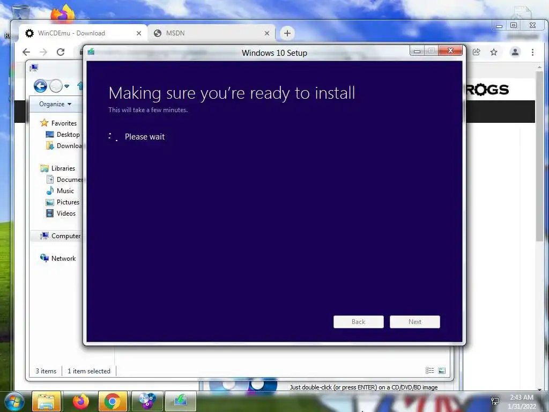Minimize the Windows 10 Setup window

pos(417,51)
